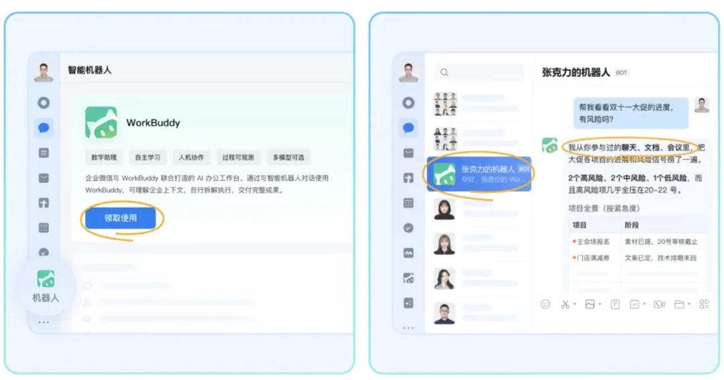Click the upload document icon in the left-panel sidebar
The height and width of the screenshot is (380, 724).
click(44, 202)
